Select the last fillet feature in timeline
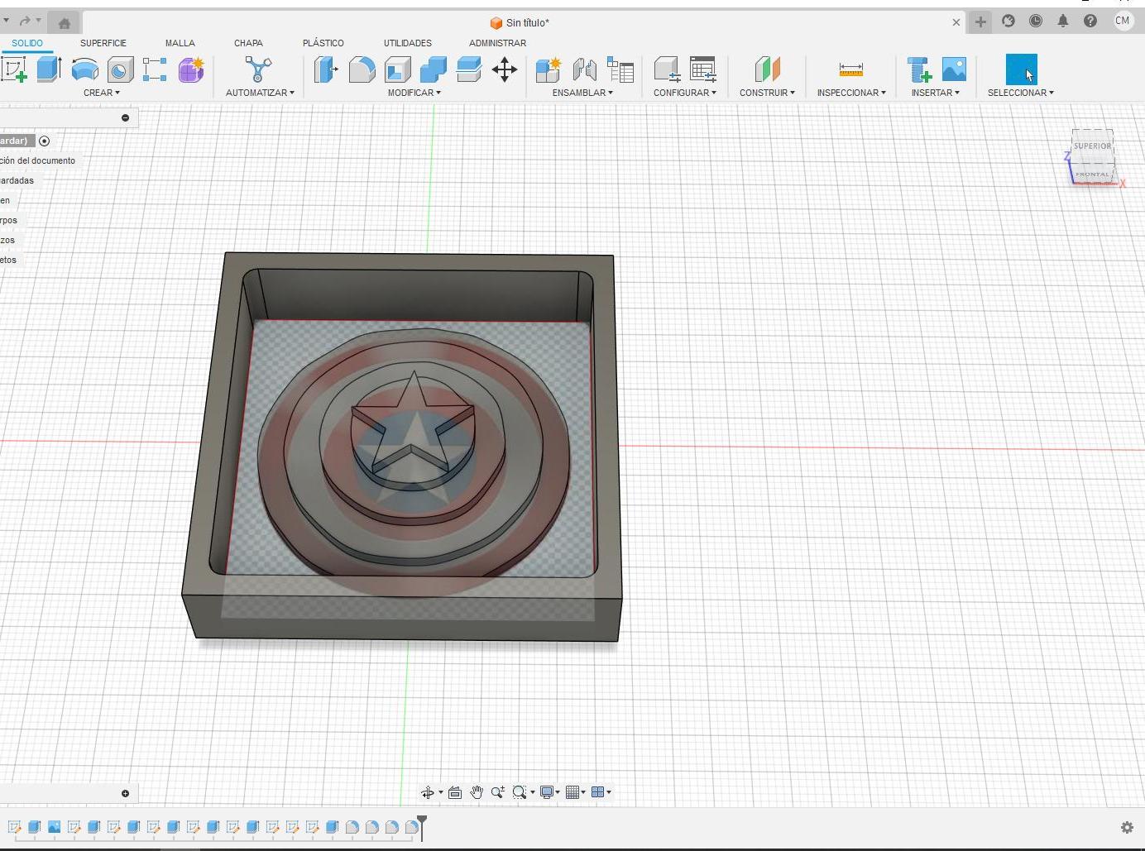 pyautogui.click(x=412, y=827)
